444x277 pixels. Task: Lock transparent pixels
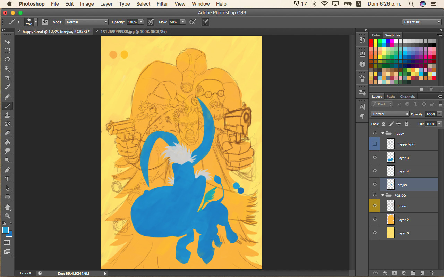coord(383,124)
